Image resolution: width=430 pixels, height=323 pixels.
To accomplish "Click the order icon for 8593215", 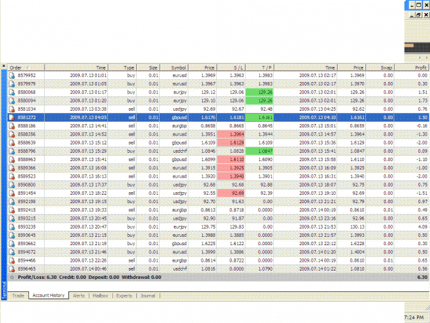I will [12, 218].
